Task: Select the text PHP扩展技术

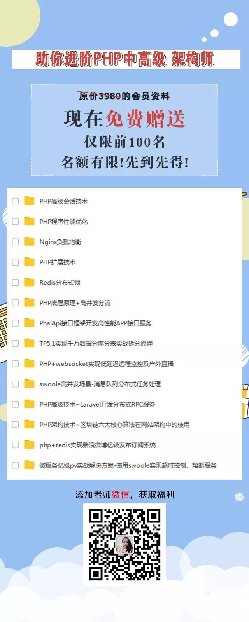Action: coord(57,262)
